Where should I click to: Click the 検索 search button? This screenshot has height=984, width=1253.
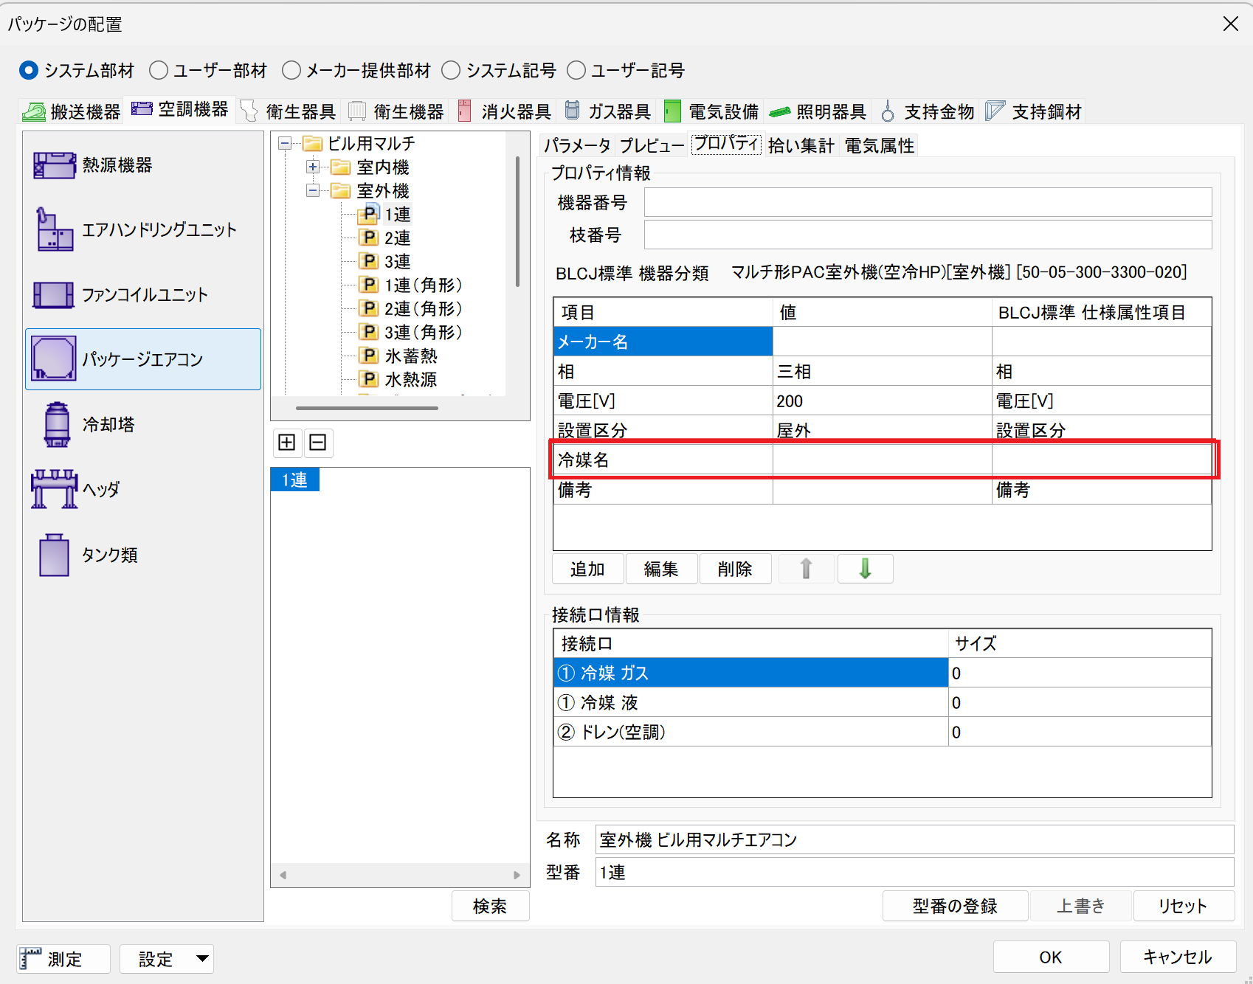pyautogui.click(x=490, y=906)
